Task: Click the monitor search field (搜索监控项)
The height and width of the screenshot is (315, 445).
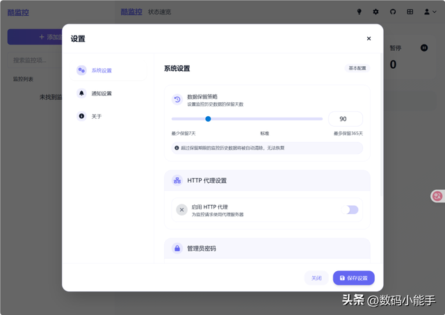Action: 35,60
